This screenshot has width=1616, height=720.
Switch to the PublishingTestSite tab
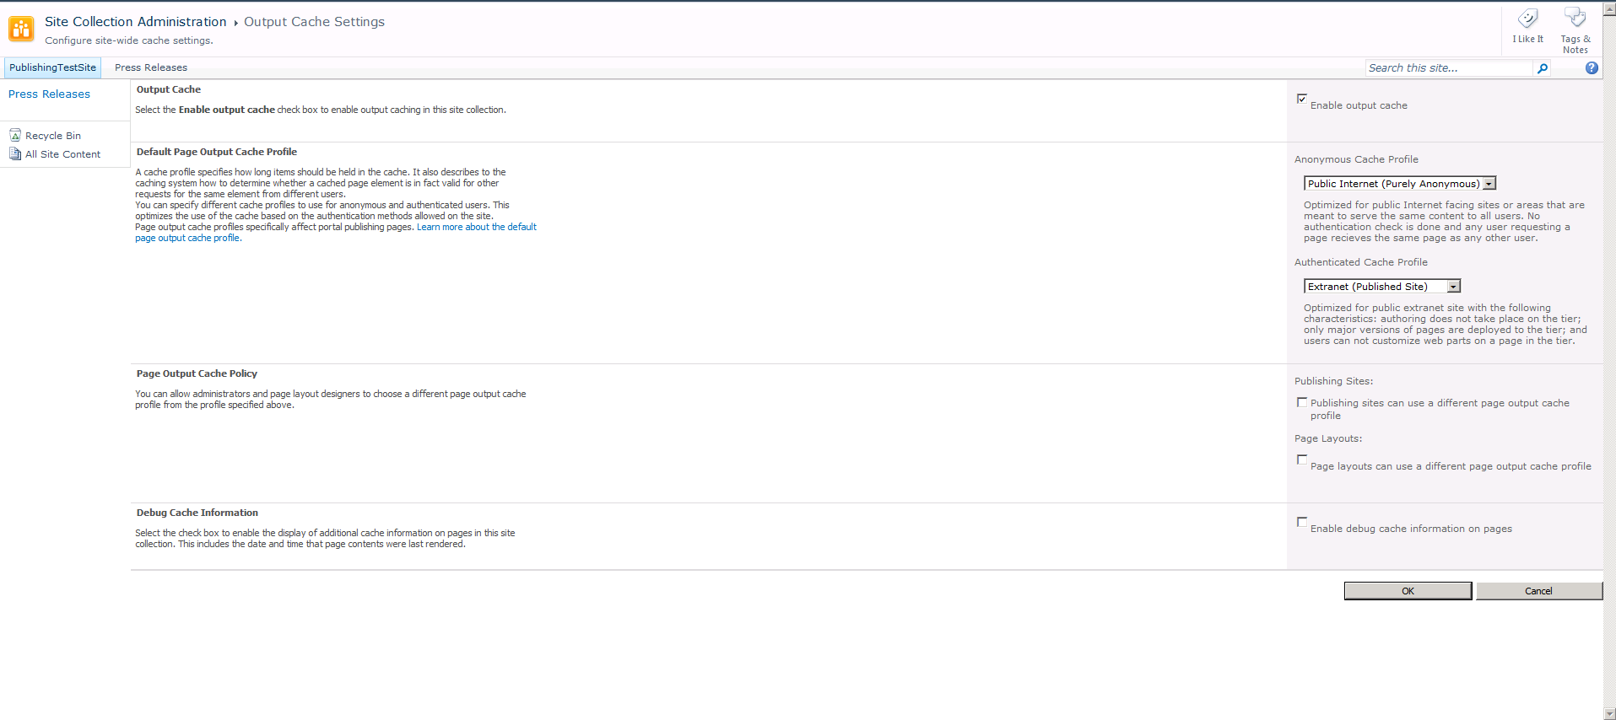52,67
